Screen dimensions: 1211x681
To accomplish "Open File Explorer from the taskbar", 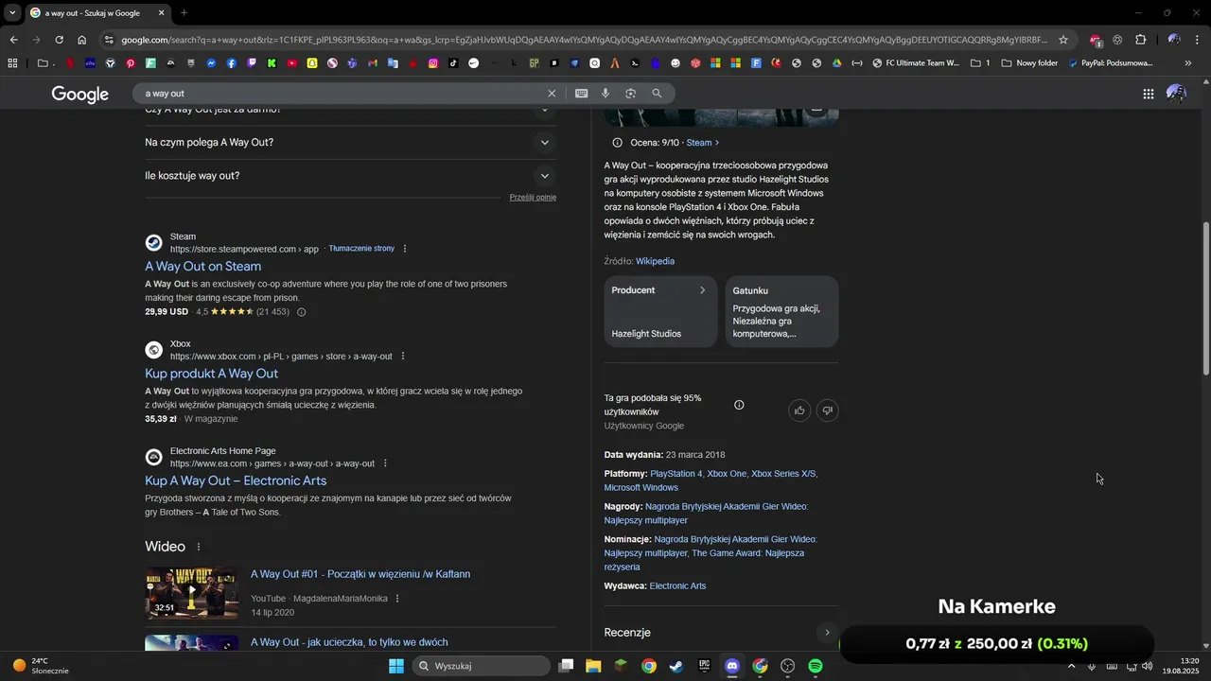I will point(593,666).
